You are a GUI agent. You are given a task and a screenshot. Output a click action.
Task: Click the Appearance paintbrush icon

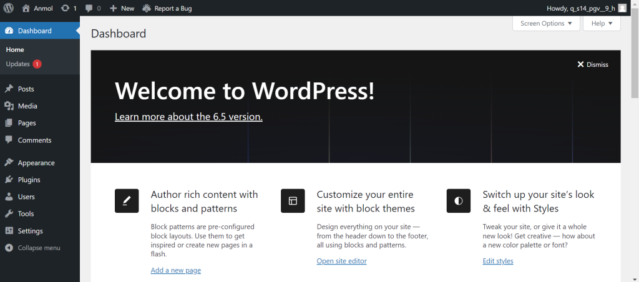click(x=9, y=163)
